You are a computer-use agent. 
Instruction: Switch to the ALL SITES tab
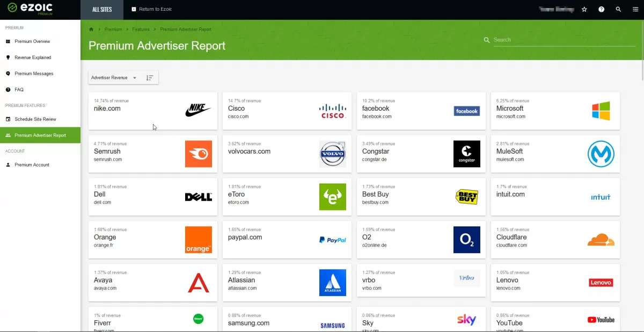(x=102, y=9)
